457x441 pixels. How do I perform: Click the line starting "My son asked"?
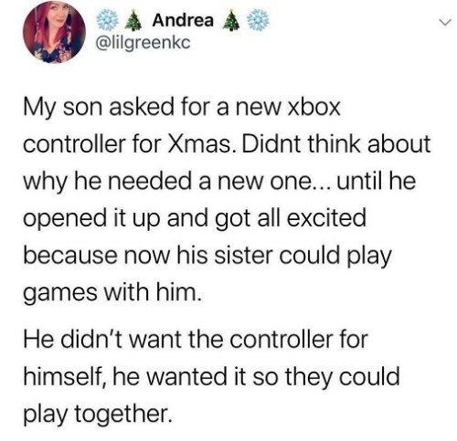click(x=182, y=110)
